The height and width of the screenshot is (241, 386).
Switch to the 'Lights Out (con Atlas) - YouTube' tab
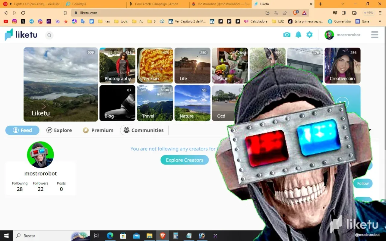tap(32, 4)
